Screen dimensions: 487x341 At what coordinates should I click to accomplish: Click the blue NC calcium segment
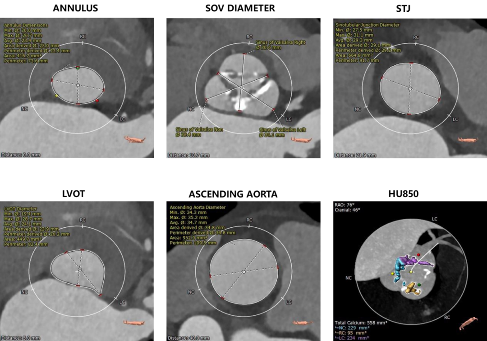coord(400,265)
